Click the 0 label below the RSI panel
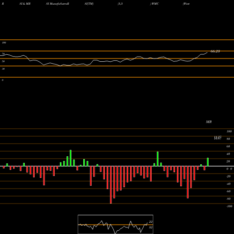234x234 pixels. pyautogui.click(x=2, y=80)
